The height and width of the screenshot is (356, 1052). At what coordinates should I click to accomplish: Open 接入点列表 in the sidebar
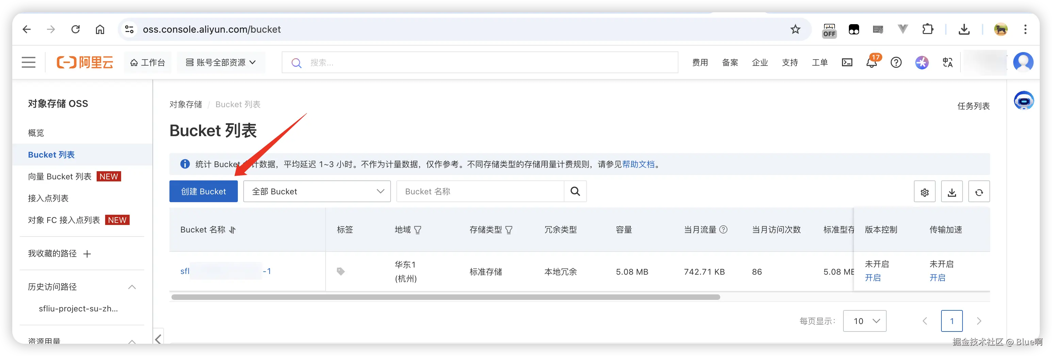click(48, 198)
